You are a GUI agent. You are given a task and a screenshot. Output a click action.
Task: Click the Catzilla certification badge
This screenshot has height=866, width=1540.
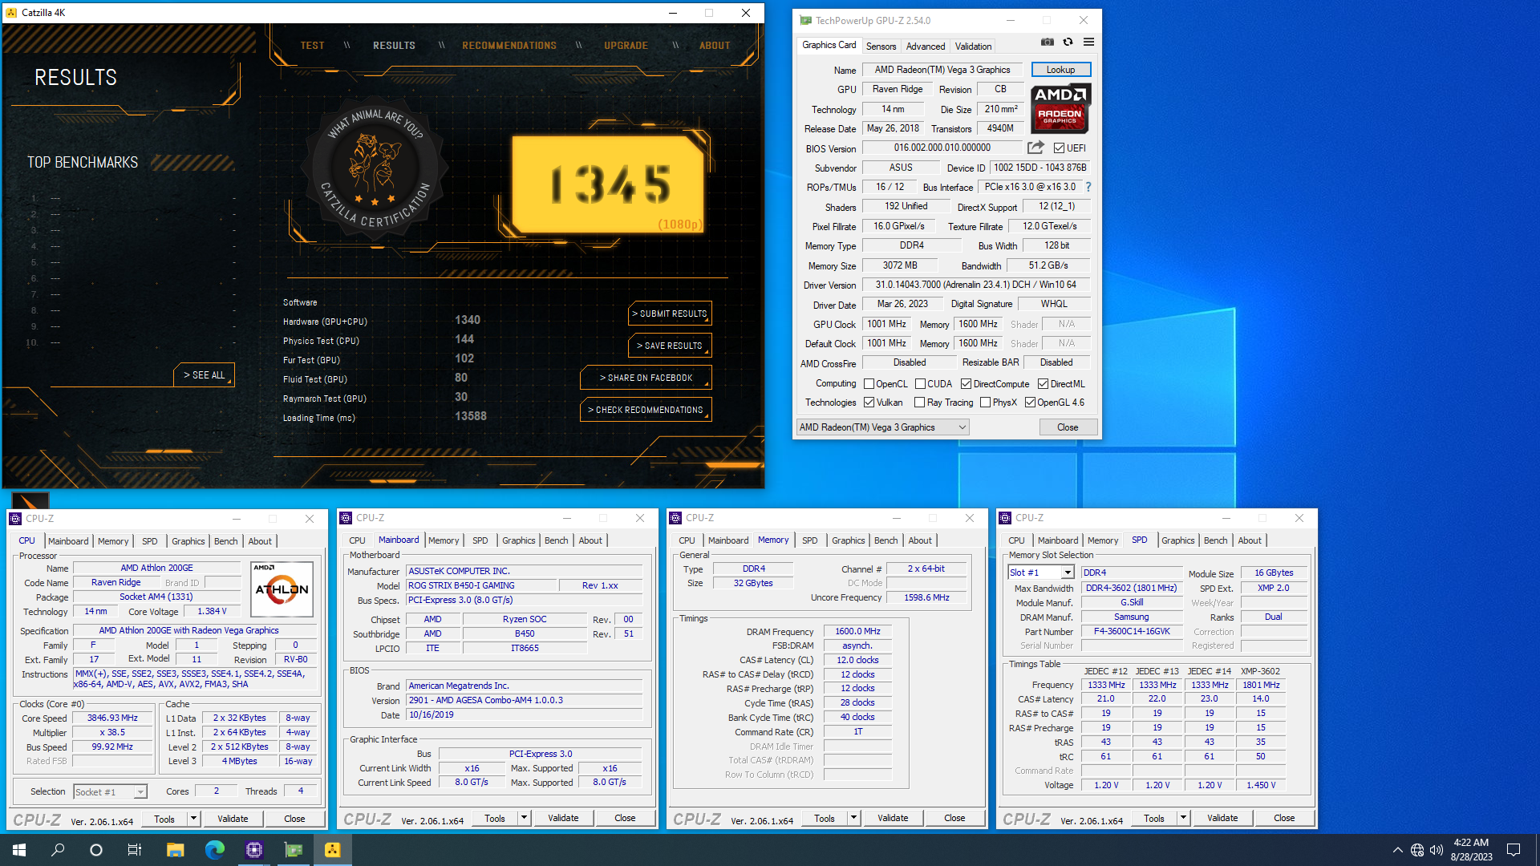pos(374,169)
